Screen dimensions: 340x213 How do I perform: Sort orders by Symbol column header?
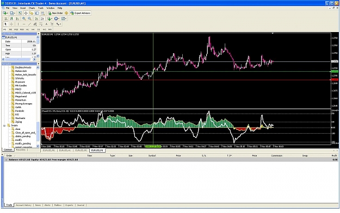(152, 155)
